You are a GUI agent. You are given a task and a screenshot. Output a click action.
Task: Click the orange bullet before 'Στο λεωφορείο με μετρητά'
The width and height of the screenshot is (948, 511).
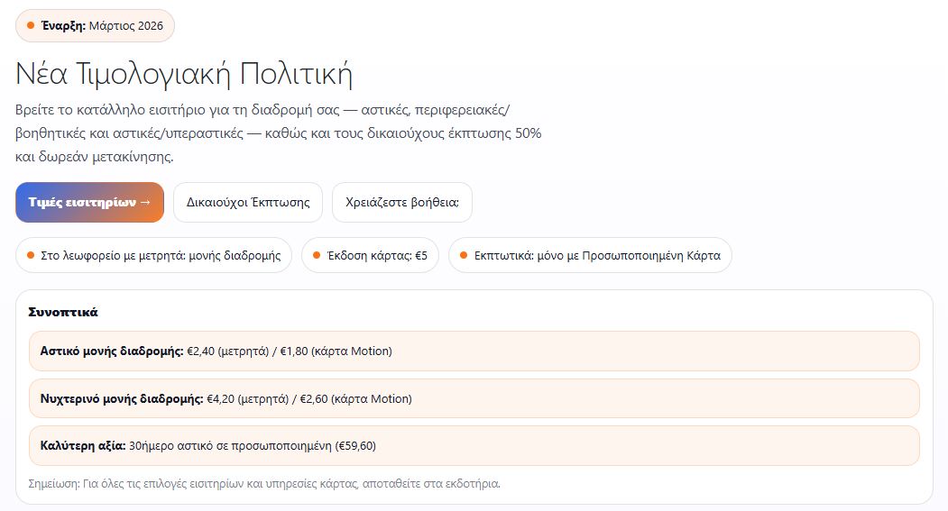31,255
